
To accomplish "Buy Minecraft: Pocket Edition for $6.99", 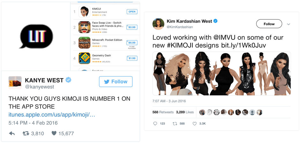I will coord(132,43).
